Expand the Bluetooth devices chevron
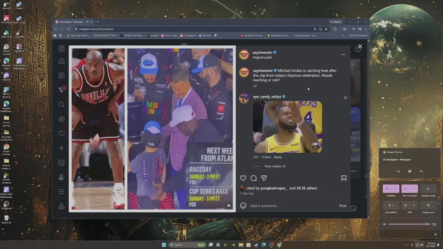The height and width of the screenshot is (249, 443). coord(414,189)
